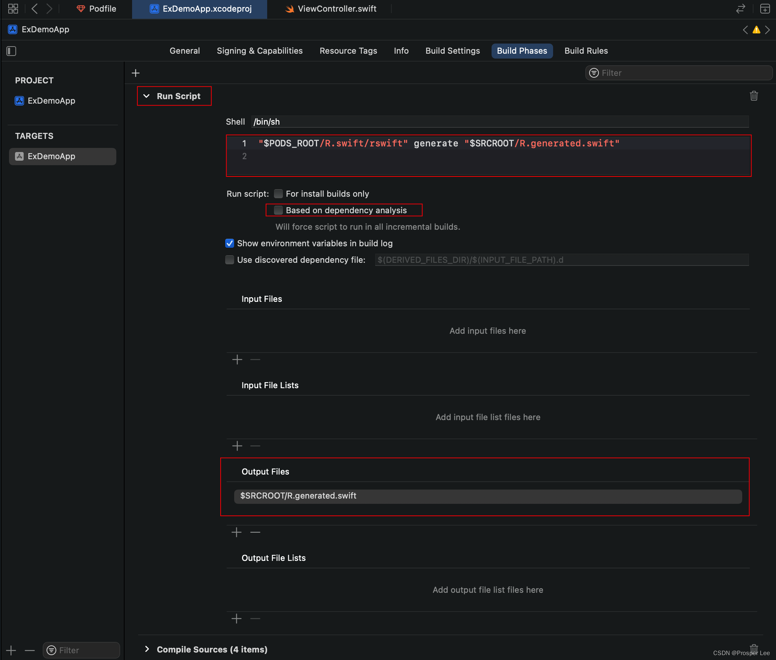776x660 pixels.
Task: Uncheck Show environment variables in build log
Action: (x=230, y=243)
